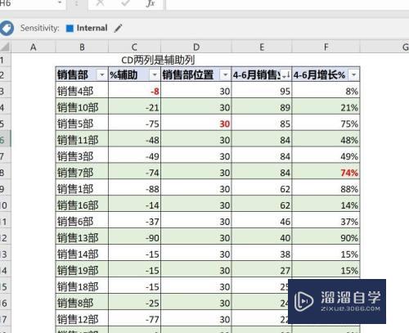Click inside the formula bar input

click(288, 4)
